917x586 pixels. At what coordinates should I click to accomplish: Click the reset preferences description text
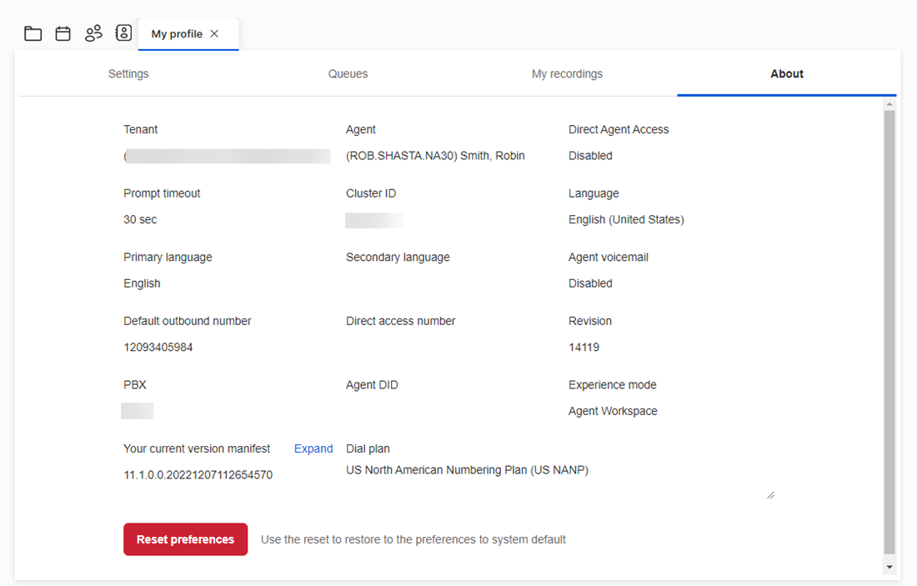(413, 539)
